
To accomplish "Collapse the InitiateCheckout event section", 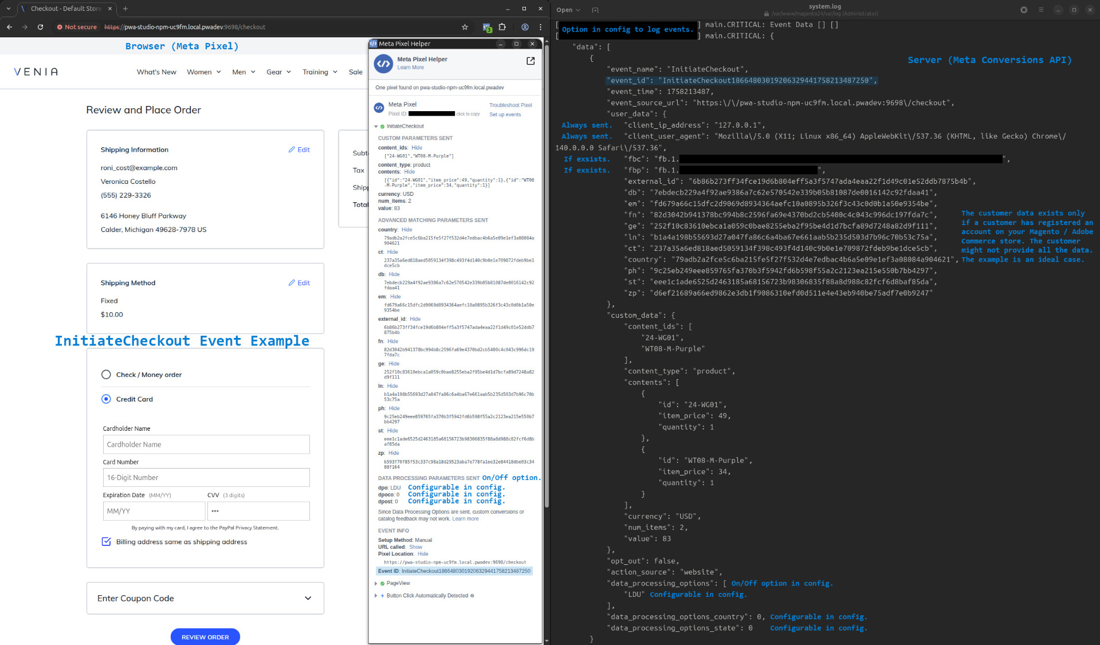I will click(376, 127).
